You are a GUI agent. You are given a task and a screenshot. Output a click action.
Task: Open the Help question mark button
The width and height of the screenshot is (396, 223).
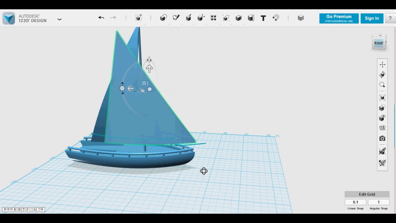click(x=390, y=18)
